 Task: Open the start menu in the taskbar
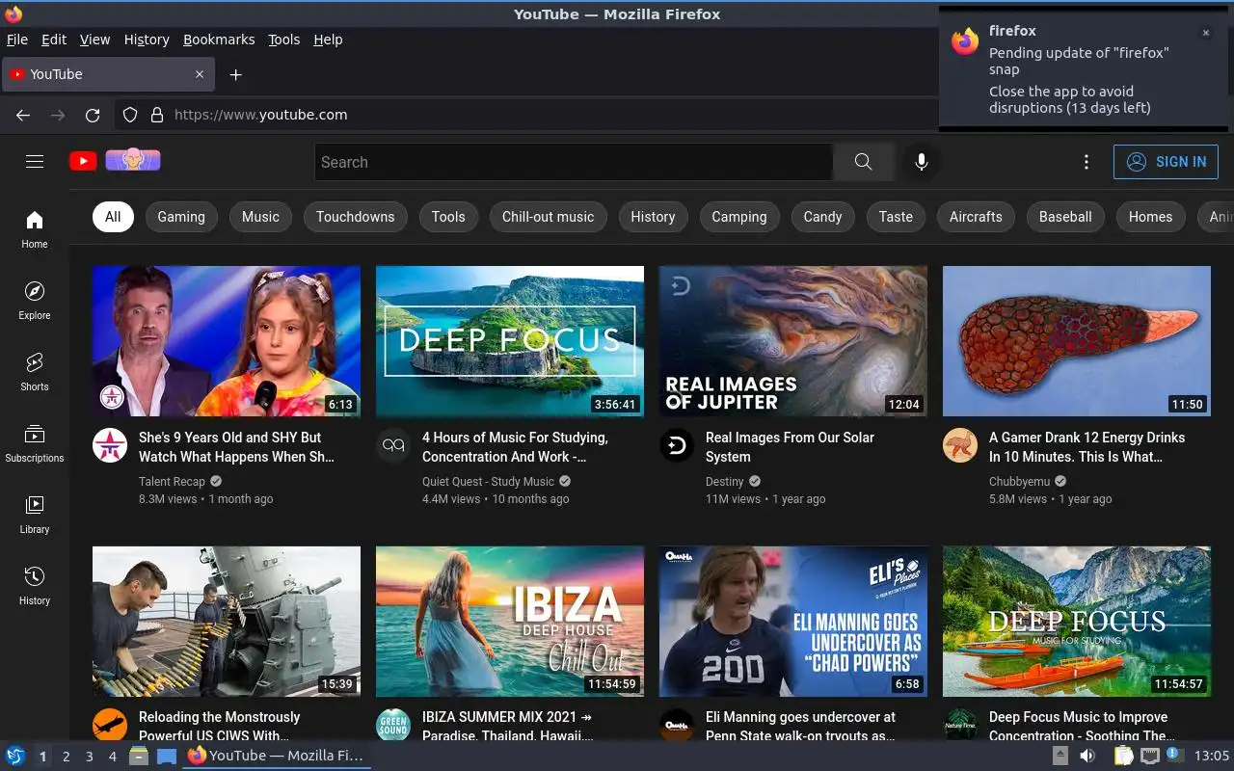pos(15,757)
